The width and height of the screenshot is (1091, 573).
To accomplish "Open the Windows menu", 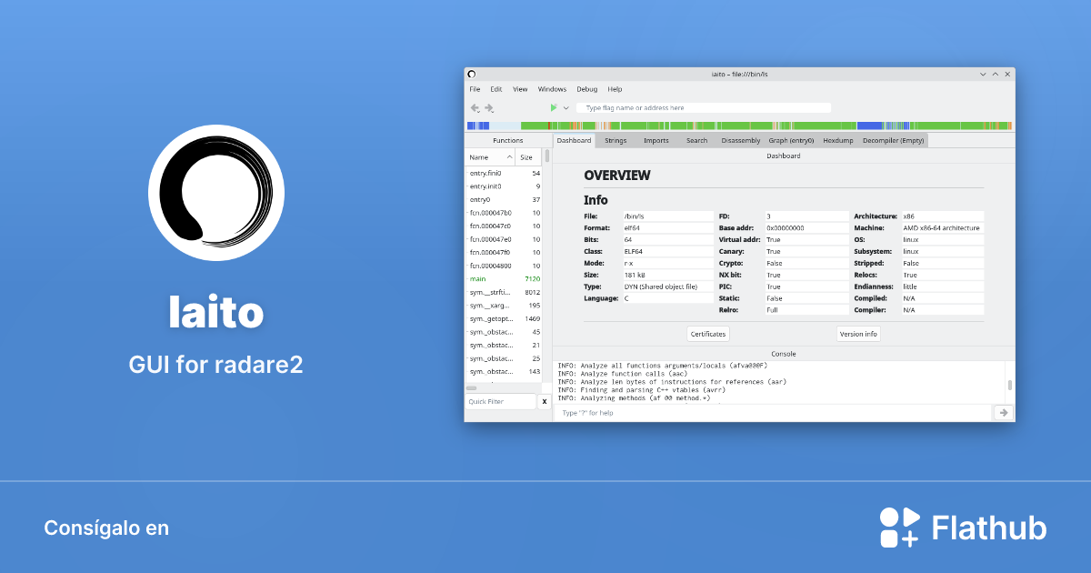I will [x=552, y=89].
